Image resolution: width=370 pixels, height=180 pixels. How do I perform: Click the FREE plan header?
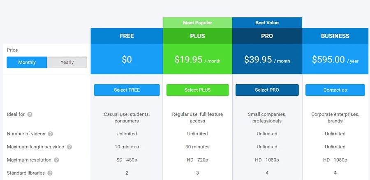click(x=127, y=36)
